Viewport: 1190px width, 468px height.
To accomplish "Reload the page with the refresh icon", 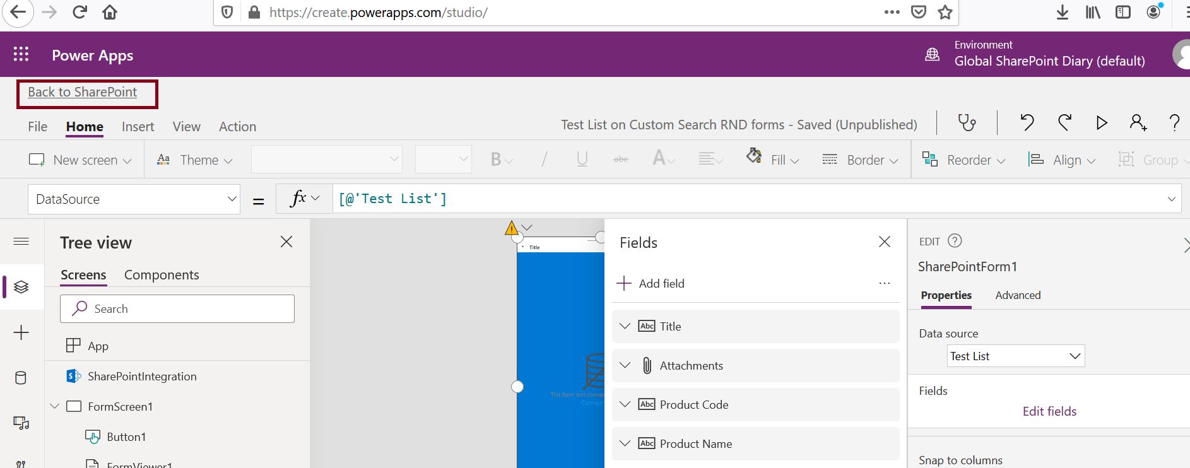I will click(x=80, y=13).
